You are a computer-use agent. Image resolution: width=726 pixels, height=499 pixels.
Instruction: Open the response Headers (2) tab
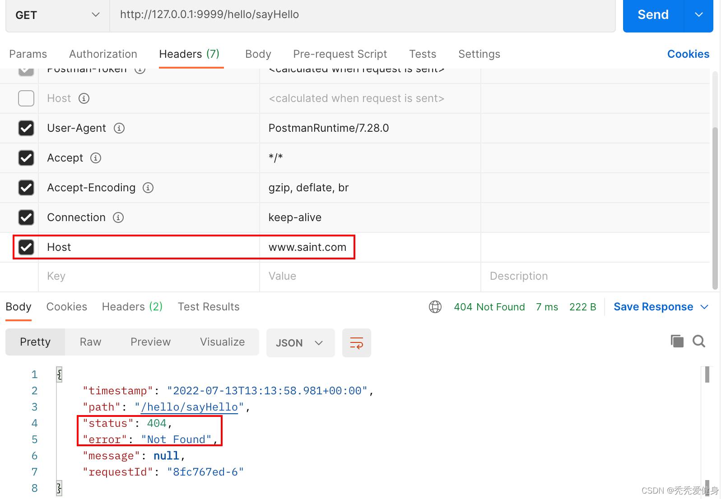coord(132,307)
